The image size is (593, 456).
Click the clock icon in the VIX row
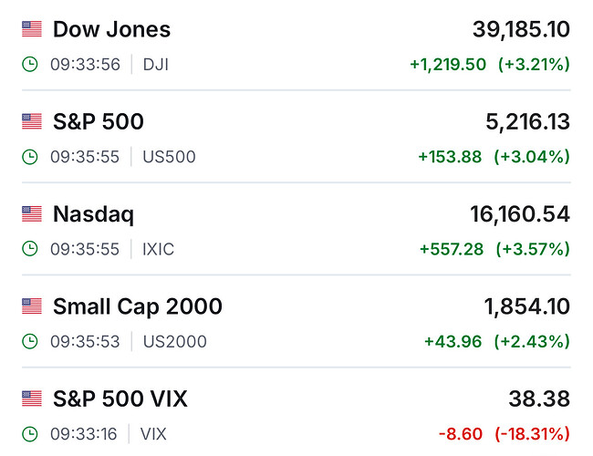click(30, 434)
